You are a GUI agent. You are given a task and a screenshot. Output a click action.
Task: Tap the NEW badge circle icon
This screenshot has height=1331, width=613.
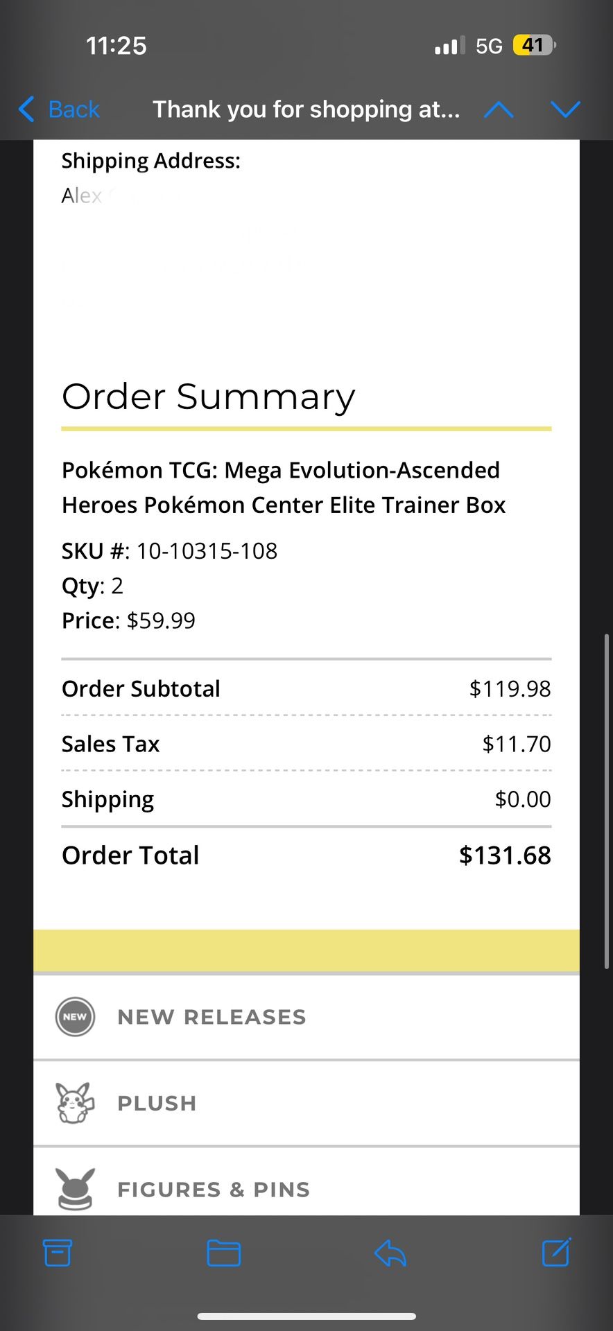pos(75,1017)
